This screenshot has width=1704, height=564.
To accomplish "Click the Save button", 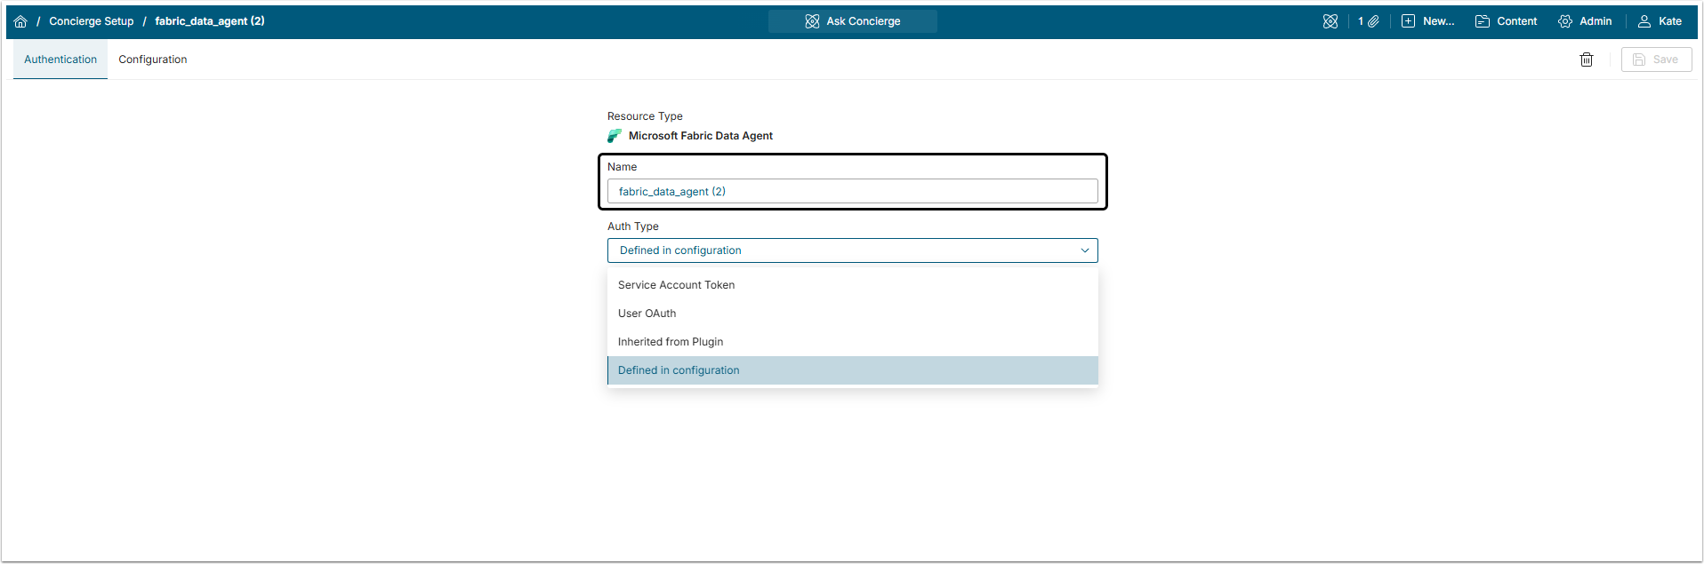I will (x=1656, y=60).
